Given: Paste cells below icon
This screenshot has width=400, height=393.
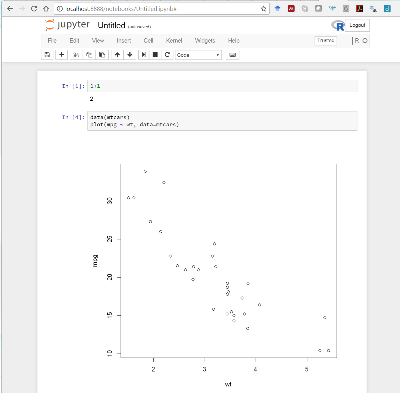Looking at the screenshot, I should (x=102, y=55).
